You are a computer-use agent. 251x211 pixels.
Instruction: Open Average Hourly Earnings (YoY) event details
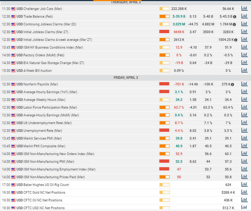click(50, 92)
